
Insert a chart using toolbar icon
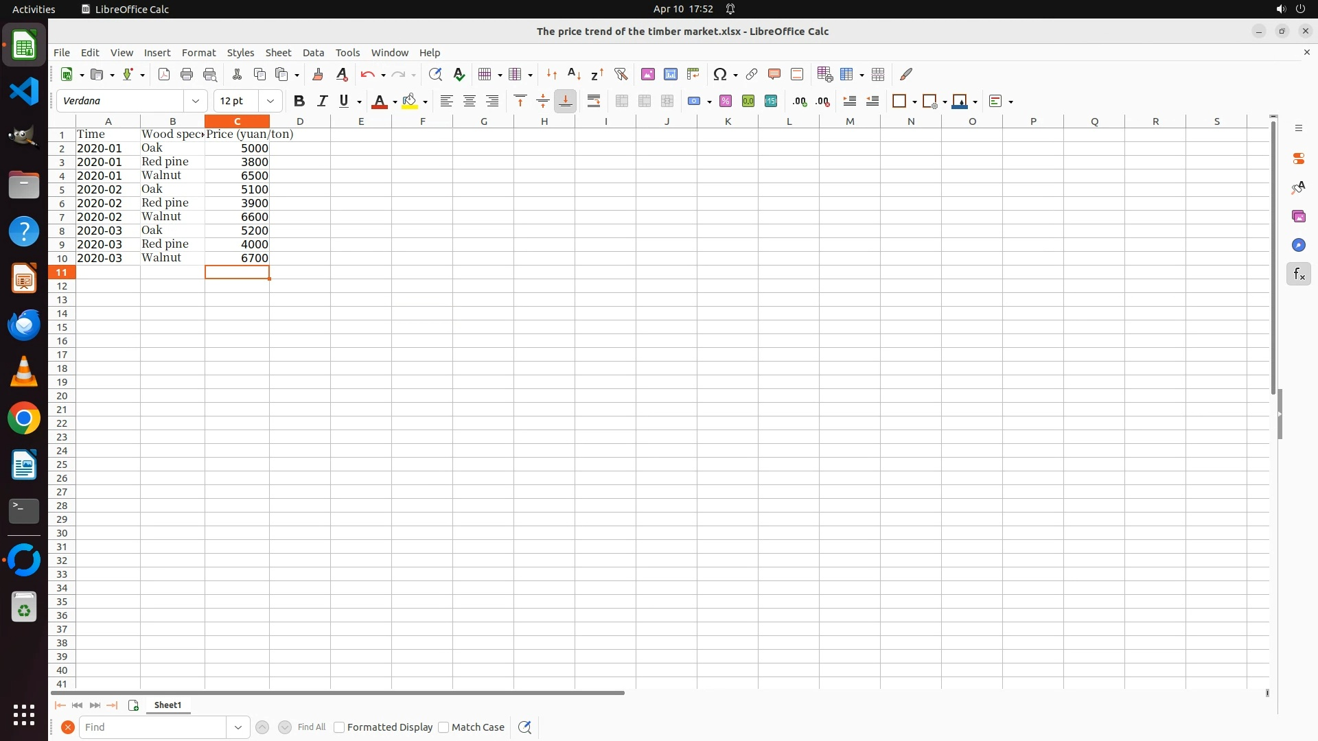click(x=671, y=74)
